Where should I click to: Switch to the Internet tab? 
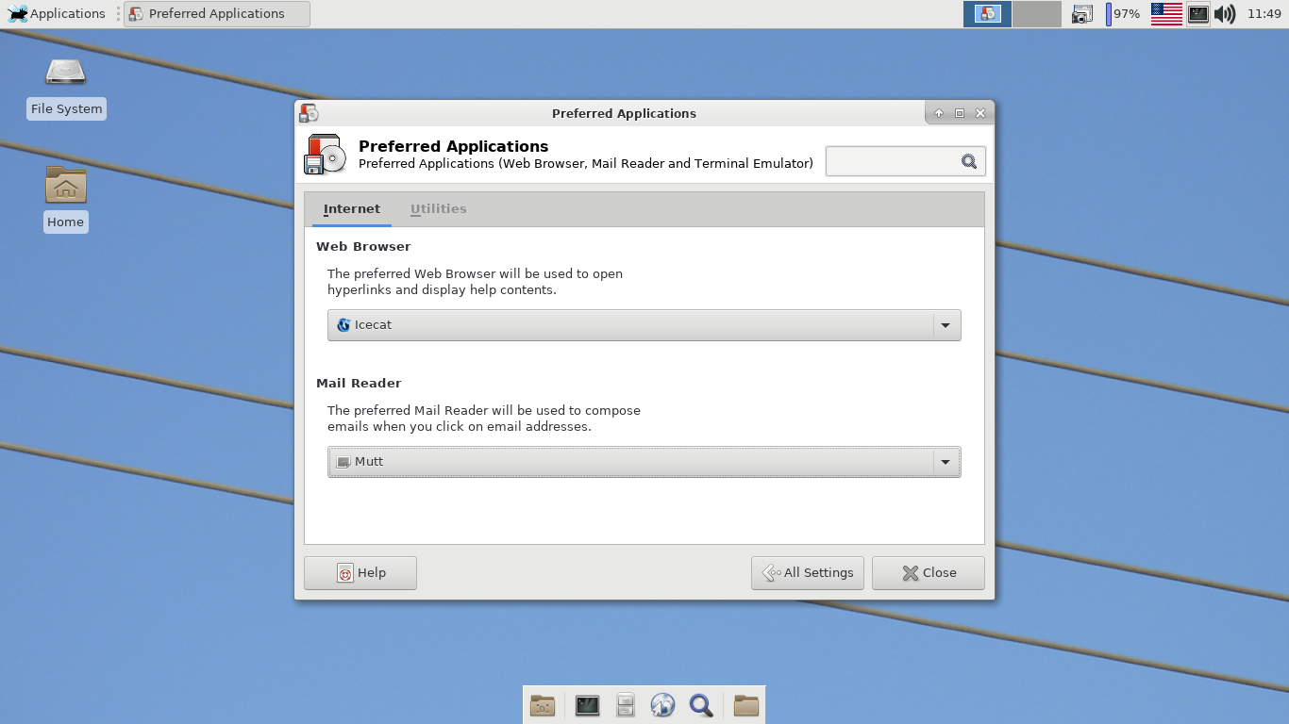pos(352,209)
